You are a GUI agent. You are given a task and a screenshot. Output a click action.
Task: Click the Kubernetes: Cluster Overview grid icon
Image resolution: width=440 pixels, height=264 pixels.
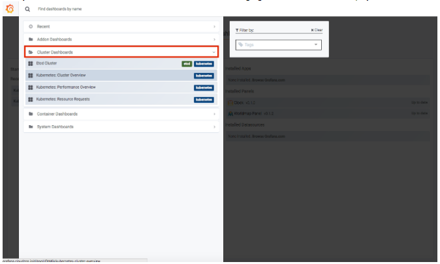[x=31, y=76]
